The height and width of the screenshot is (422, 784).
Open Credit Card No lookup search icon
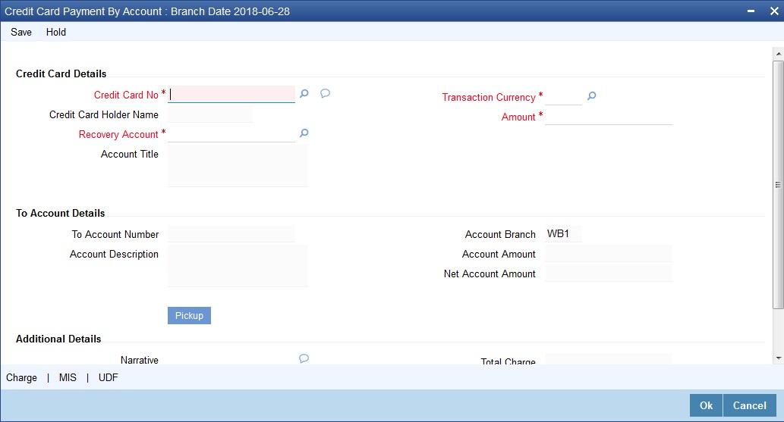[304, 93]
